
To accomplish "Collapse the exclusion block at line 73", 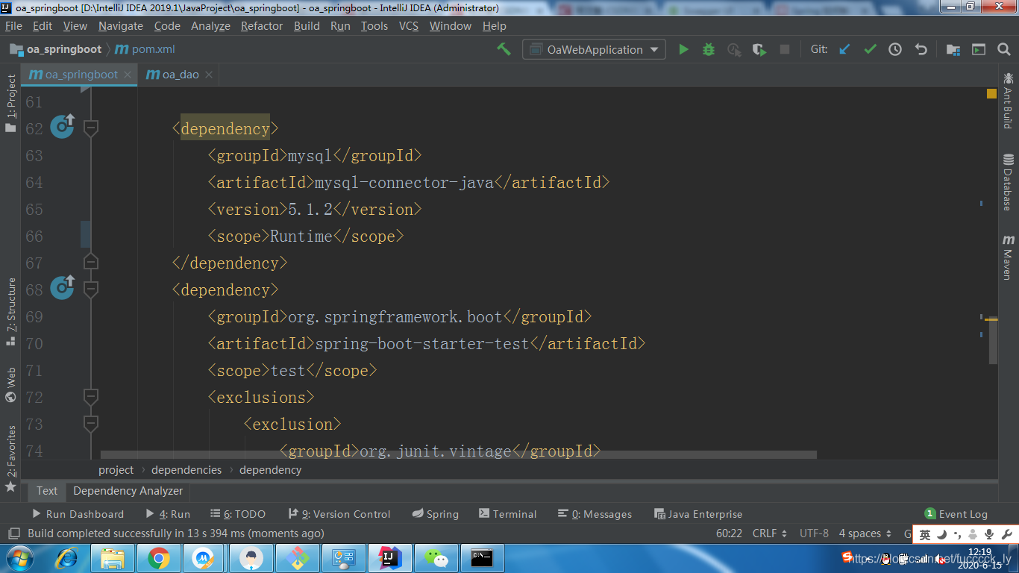I will coord(91,424).
